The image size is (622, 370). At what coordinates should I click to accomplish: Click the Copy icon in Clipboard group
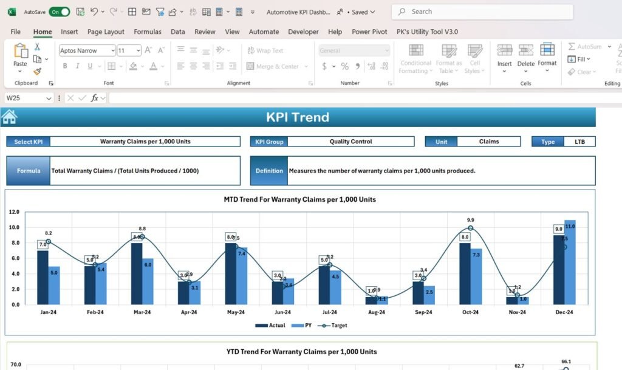38,59
